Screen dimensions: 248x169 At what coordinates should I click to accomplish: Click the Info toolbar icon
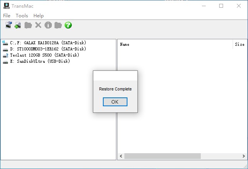tap(48, 25)
